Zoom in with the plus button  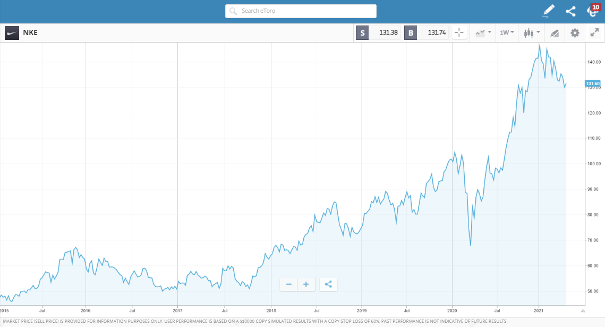pyautogui.click(x=306, y=284)
